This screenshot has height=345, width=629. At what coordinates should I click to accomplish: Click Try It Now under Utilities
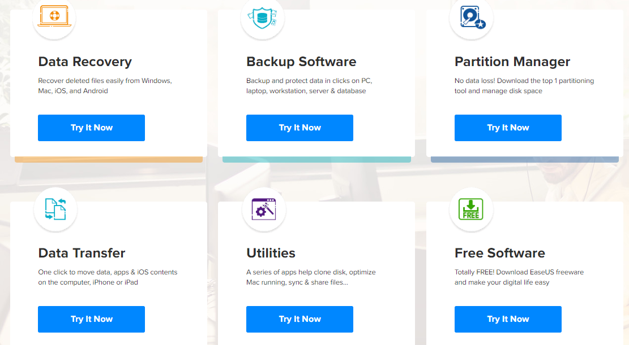click(x=299, y=319)
